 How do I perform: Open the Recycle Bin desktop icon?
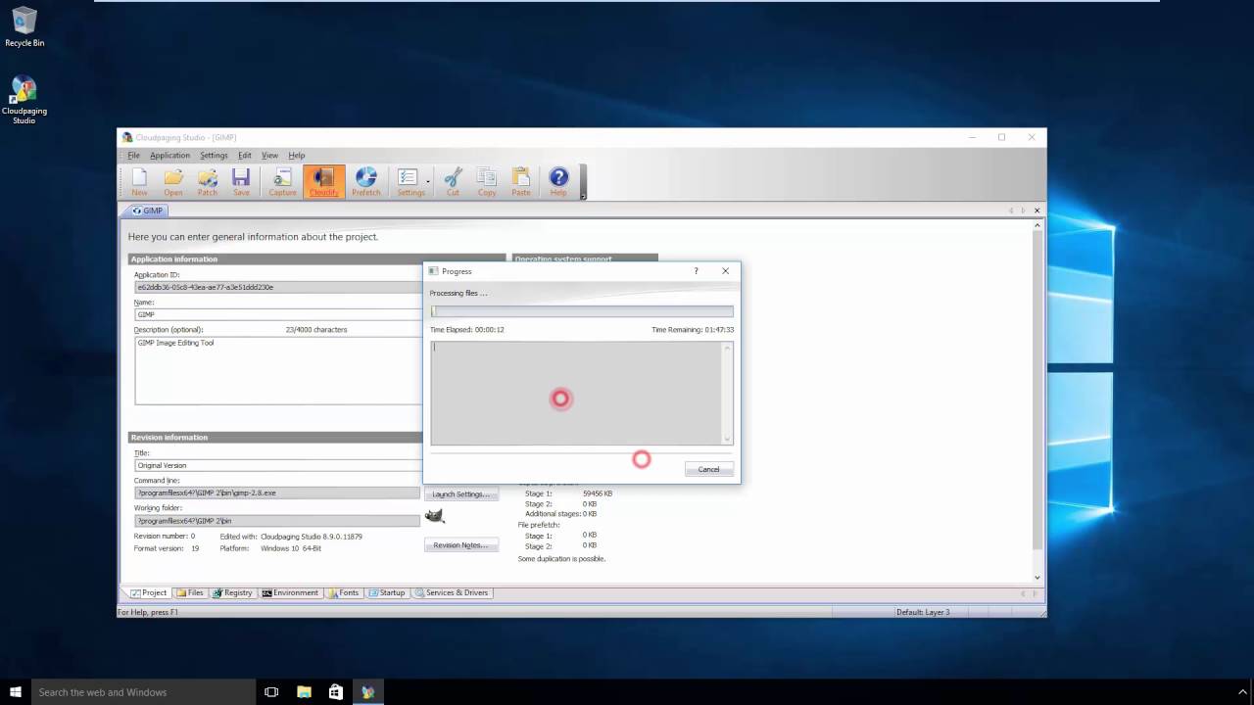(24, 26)
